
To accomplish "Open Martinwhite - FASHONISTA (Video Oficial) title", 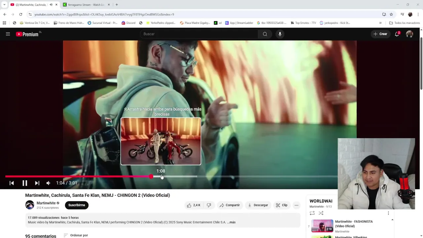I will [354, 224].
